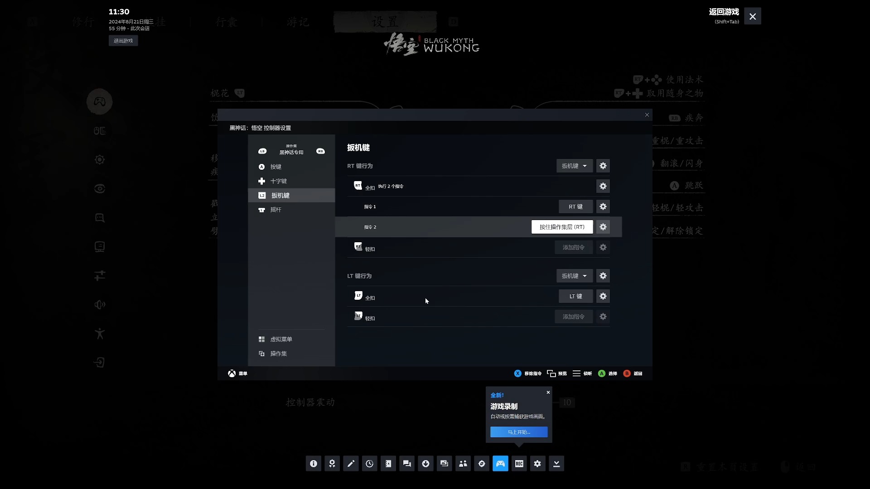
Task: Open the screenshots icon in overlay bar
Action: (444, 464)
